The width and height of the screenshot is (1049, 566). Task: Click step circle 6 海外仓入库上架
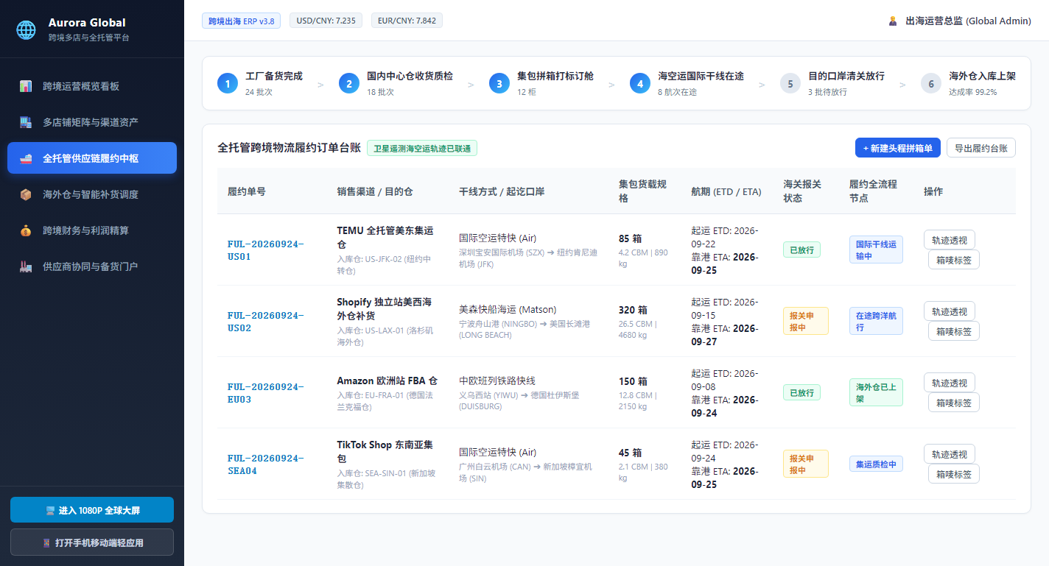[931, 83]
